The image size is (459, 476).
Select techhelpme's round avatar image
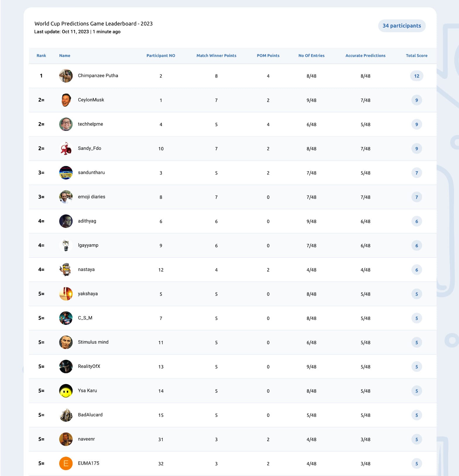(x=66, y=124)
